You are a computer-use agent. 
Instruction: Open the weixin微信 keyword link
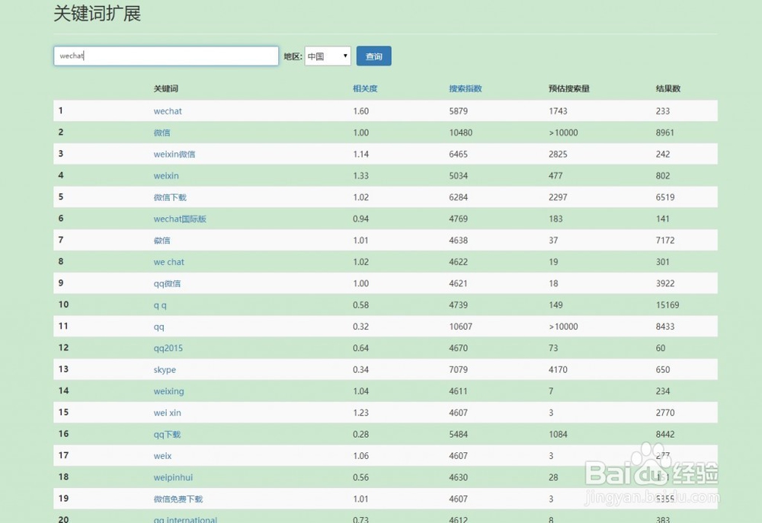pos(174,155)
